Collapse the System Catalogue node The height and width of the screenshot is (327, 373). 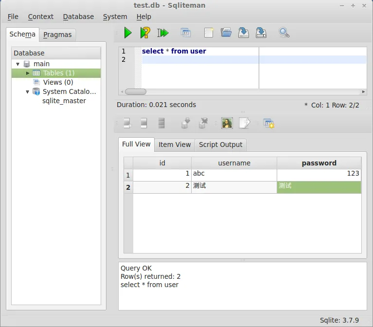pyautogui.click(x=28, y=91)
